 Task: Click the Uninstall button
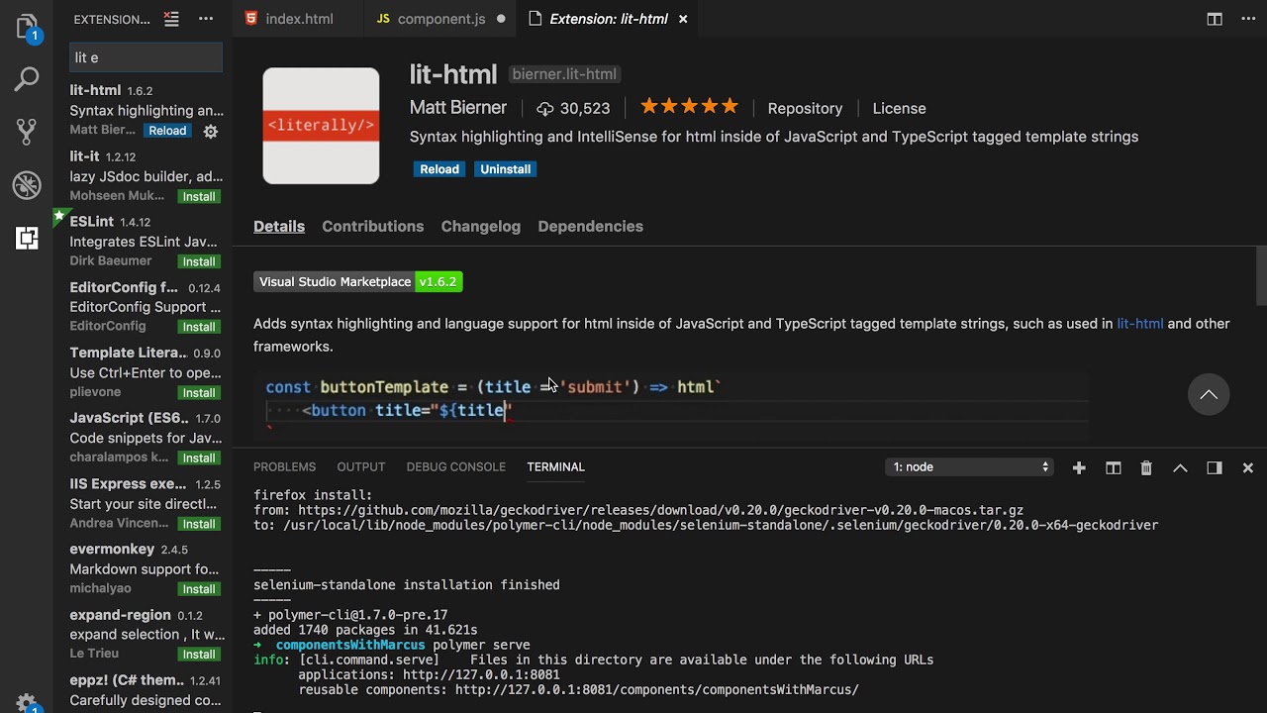[x=505, y=169]
